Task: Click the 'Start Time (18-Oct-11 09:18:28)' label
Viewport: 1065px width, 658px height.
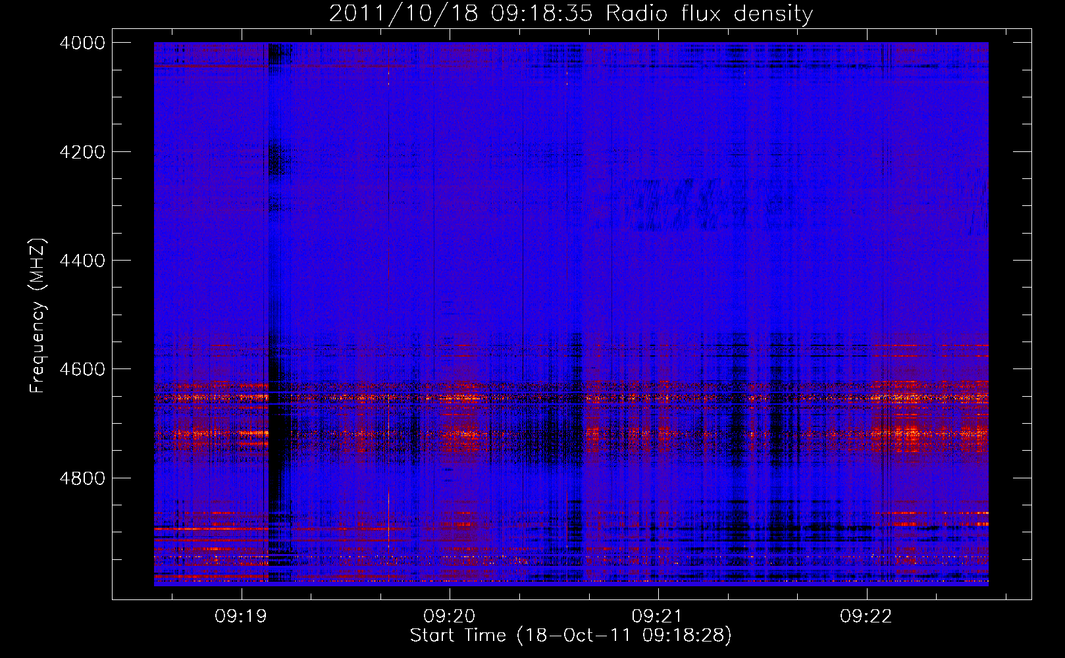Action: tap(571, 636)
